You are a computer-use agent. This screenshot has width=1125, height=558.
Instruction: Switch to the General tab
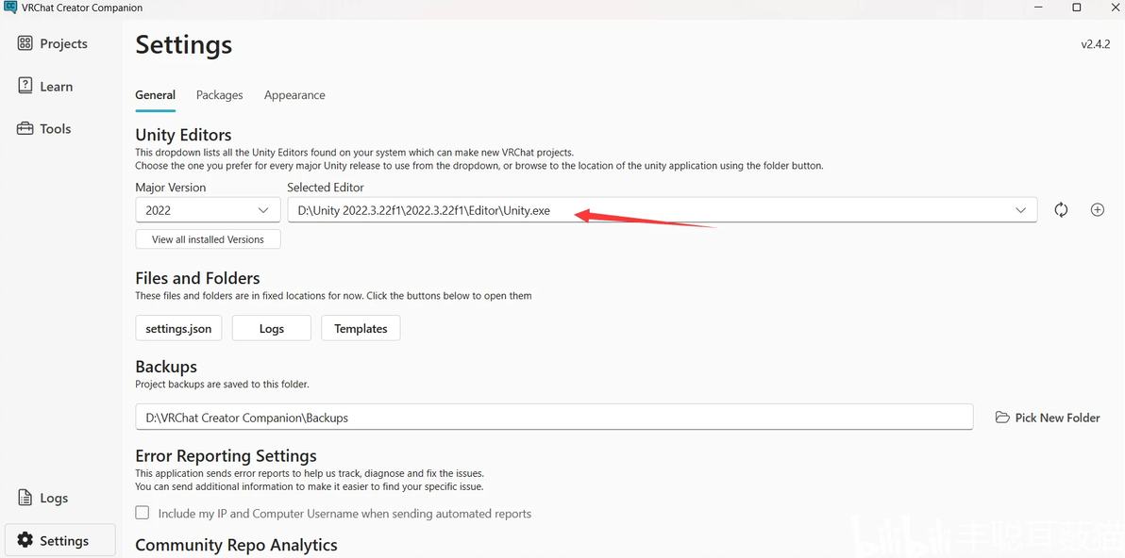pyautogui.click(x=155, y=95)
